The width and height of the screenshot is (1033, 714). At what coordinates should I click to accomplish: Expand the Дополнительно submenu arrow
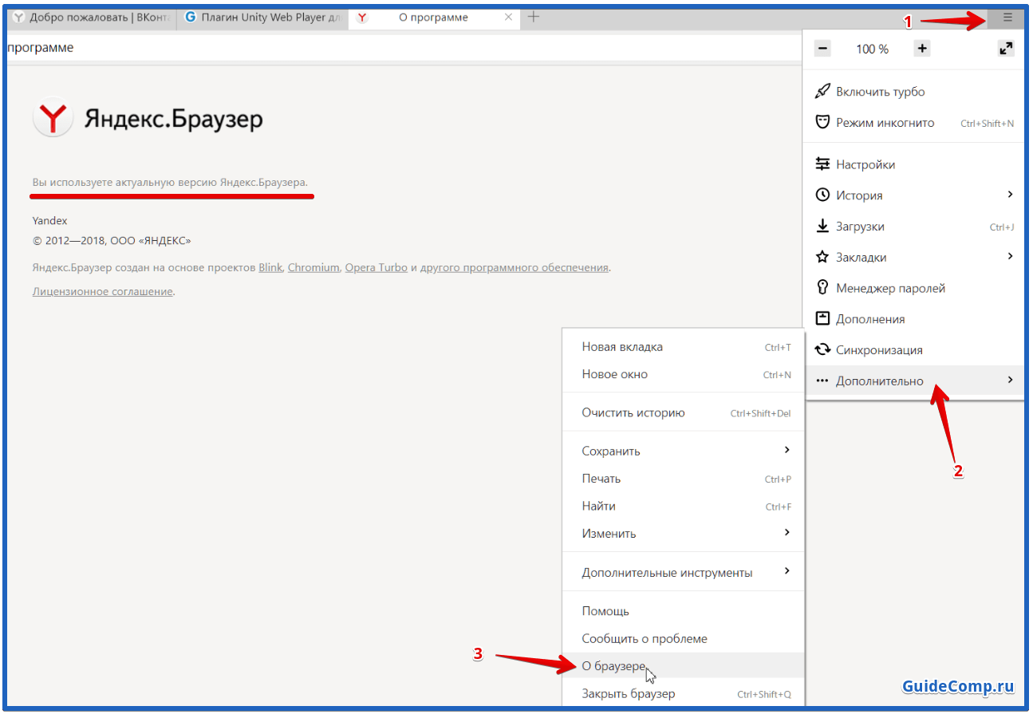[1010, 380]
